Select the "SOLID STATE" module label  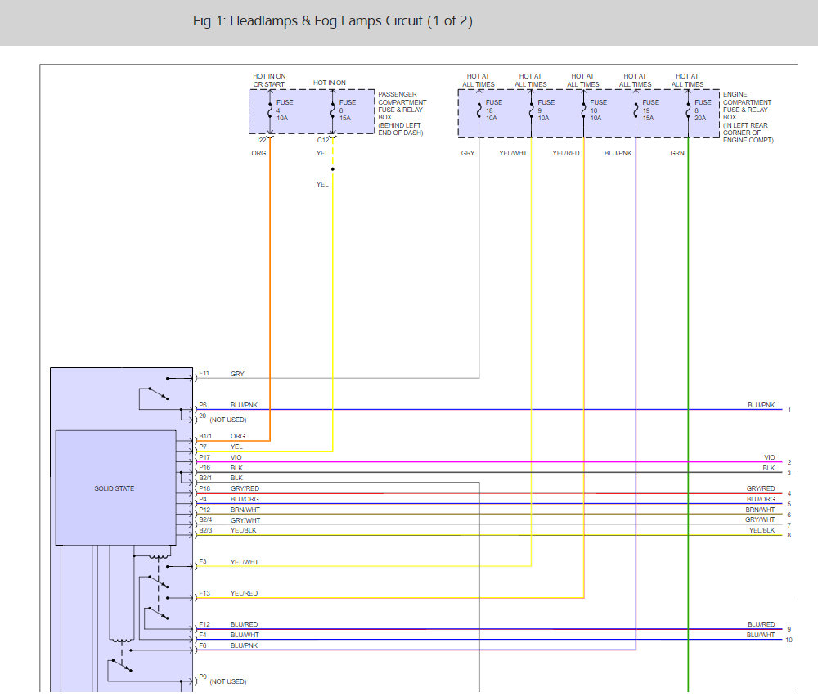pos(115,488)
